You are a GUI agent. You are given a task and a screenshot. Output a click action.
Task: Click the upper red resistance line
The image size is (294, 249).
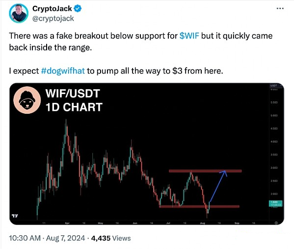pos(205,171)
